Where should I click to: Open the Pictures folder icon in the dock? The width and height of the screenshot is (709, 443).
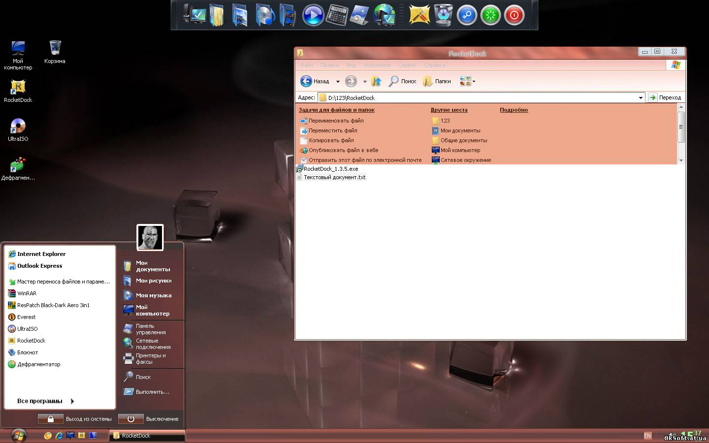click(240, 15)
